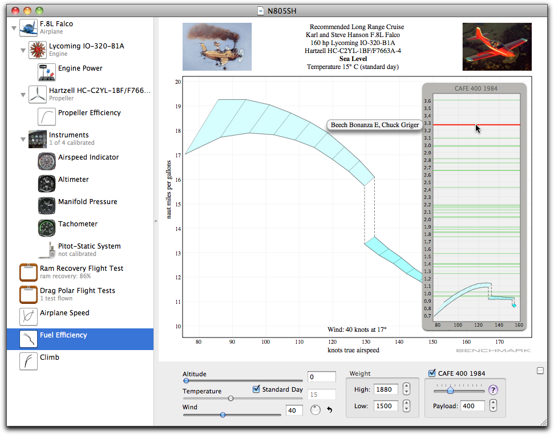Click the Altitude value field
This screenshot has height=435, width=554.
[x=322, y=377]
